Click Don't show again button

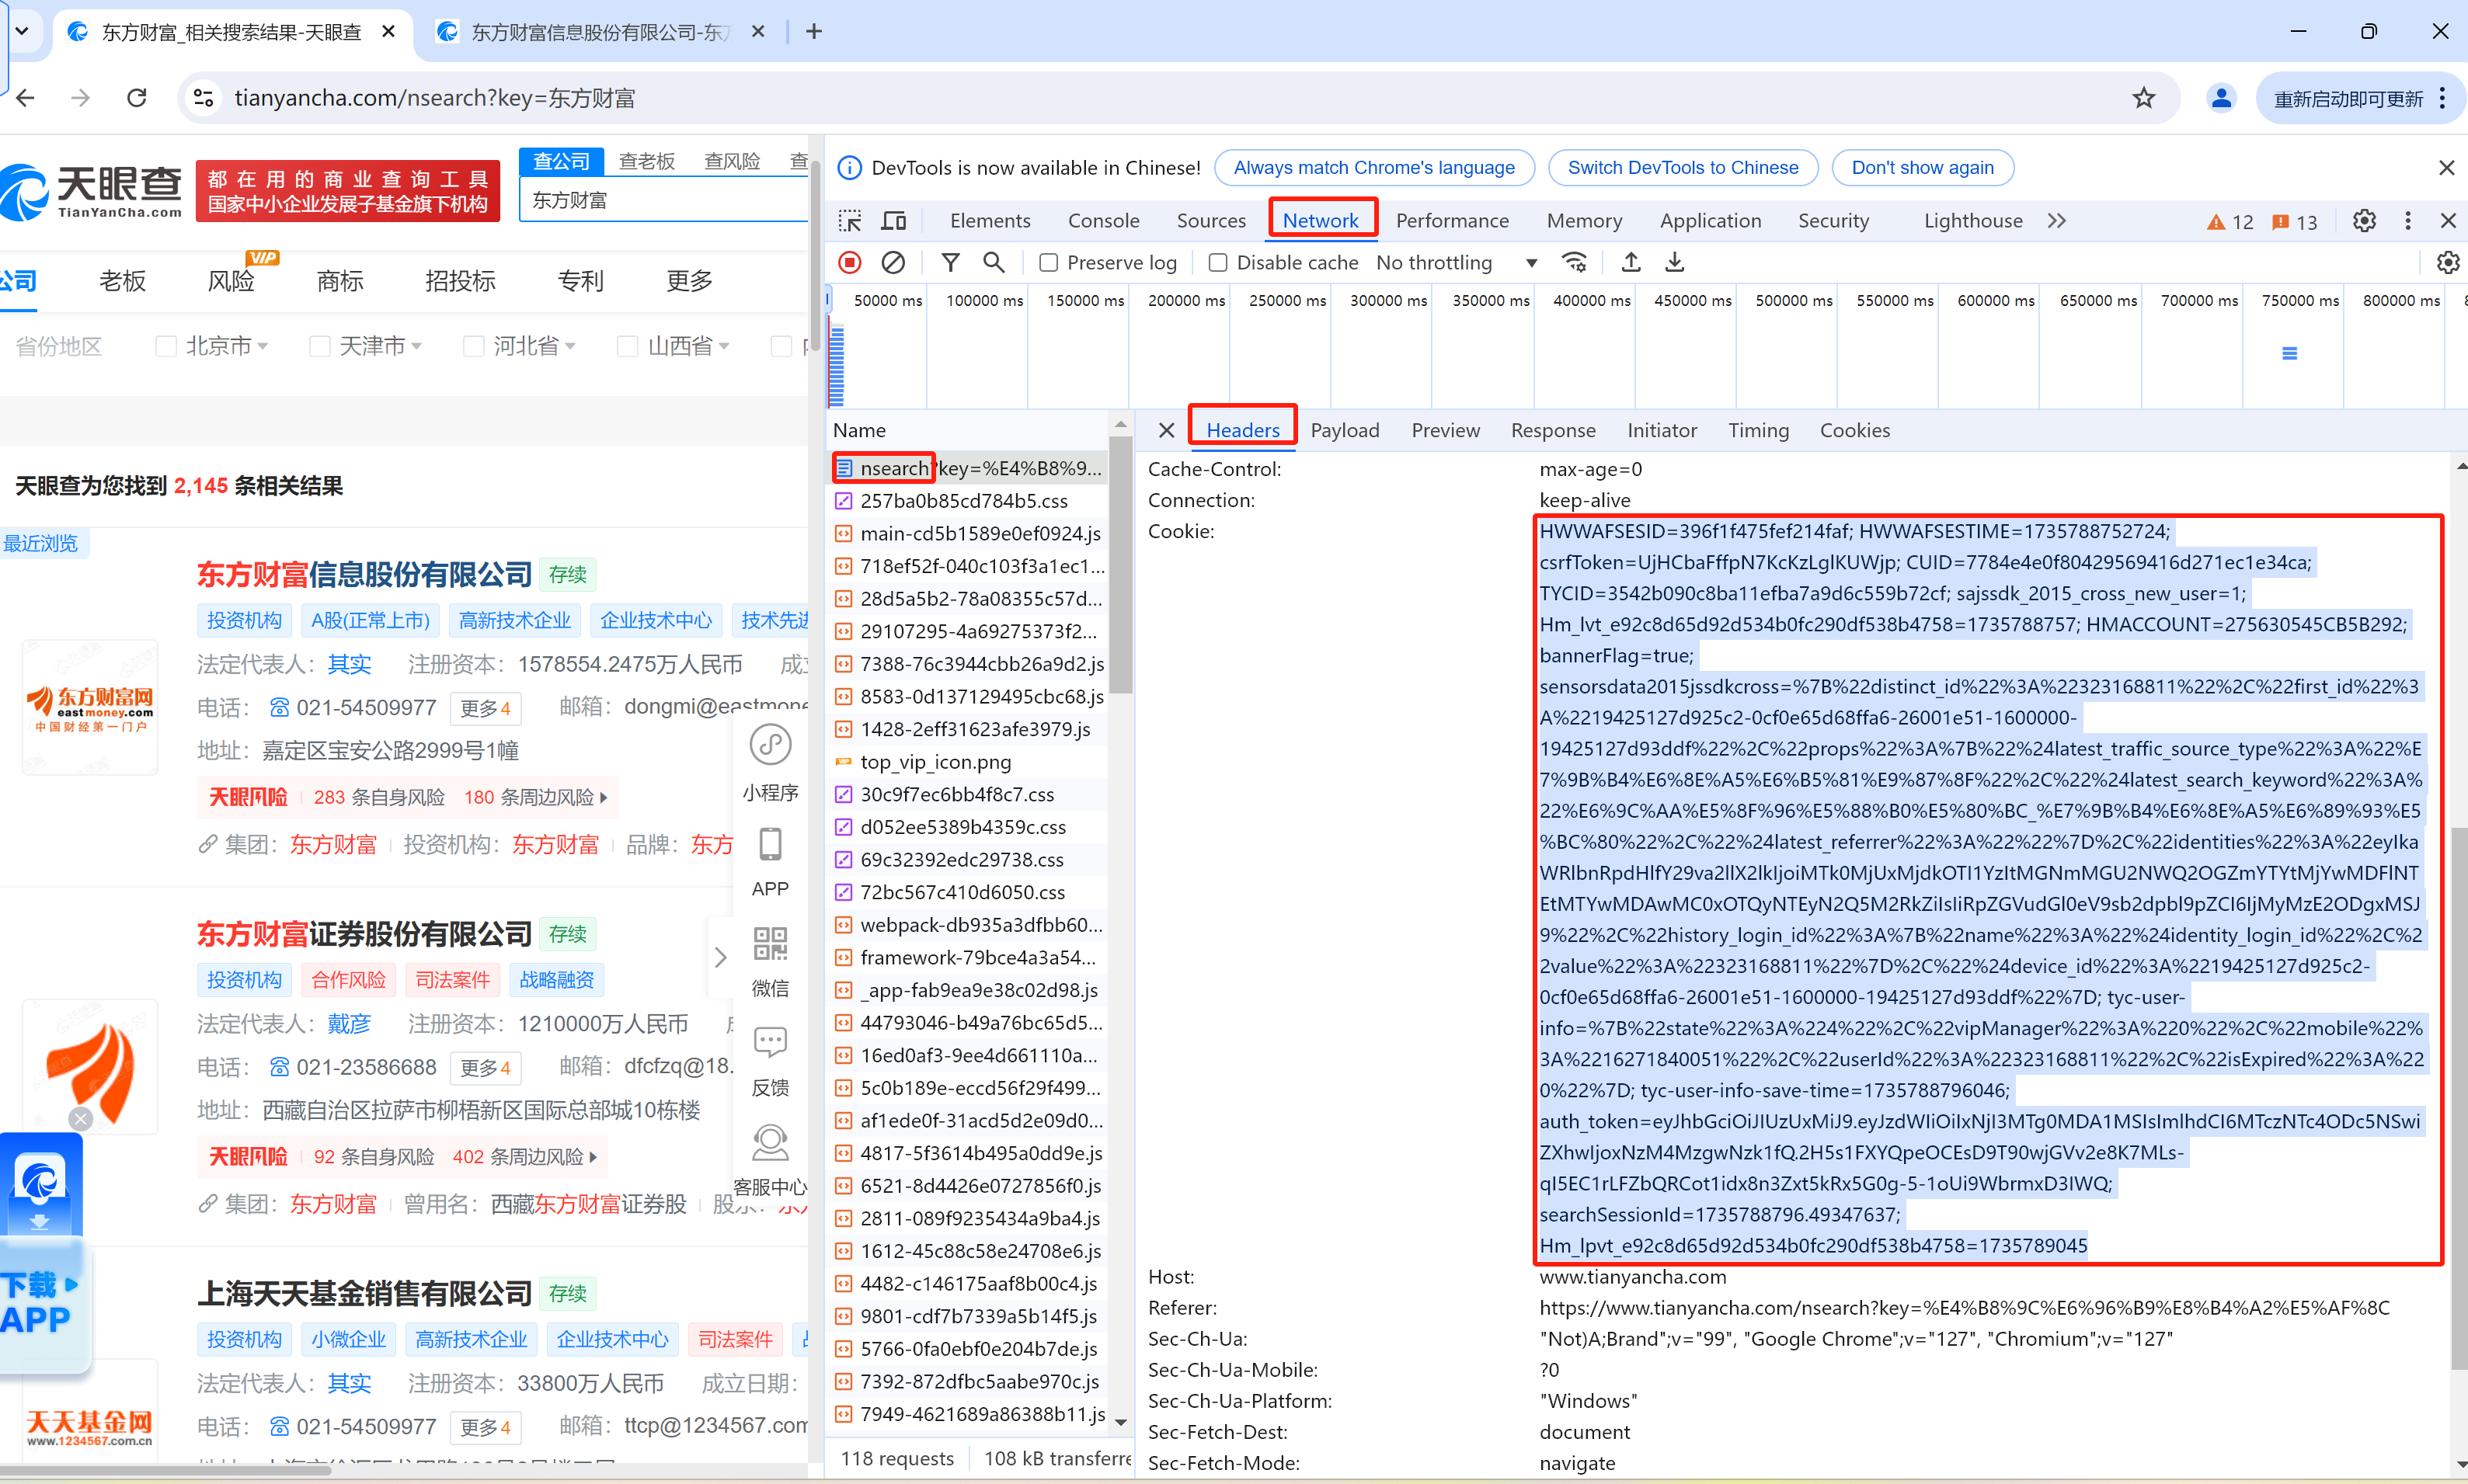(1922, 168)
